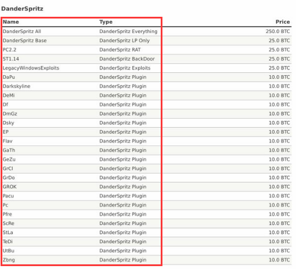Click the DanderSpritz heading
The height and width of the screenshot is (269, 296).
coord(22,9)
